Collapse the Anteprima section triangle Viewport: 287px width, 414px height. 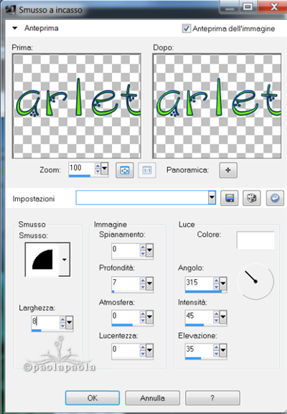pyautogui.click(x=15, y=28)
